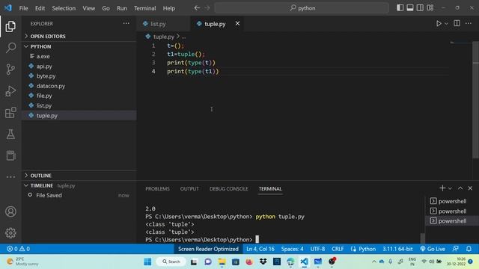The image size is (479, 269).
Task: Show additional views ellipsis in activity bar
Action: (10, 177)
